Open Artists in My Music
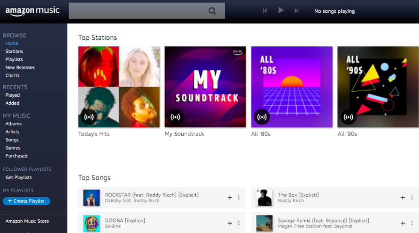Viewport: 419px width, 233px height. [12, 132]
